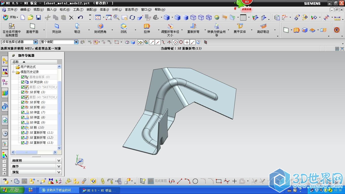Viewport: 345px width, 194px height.
Task: Select the Zoom magnifier tool
Action: [116, 17]
